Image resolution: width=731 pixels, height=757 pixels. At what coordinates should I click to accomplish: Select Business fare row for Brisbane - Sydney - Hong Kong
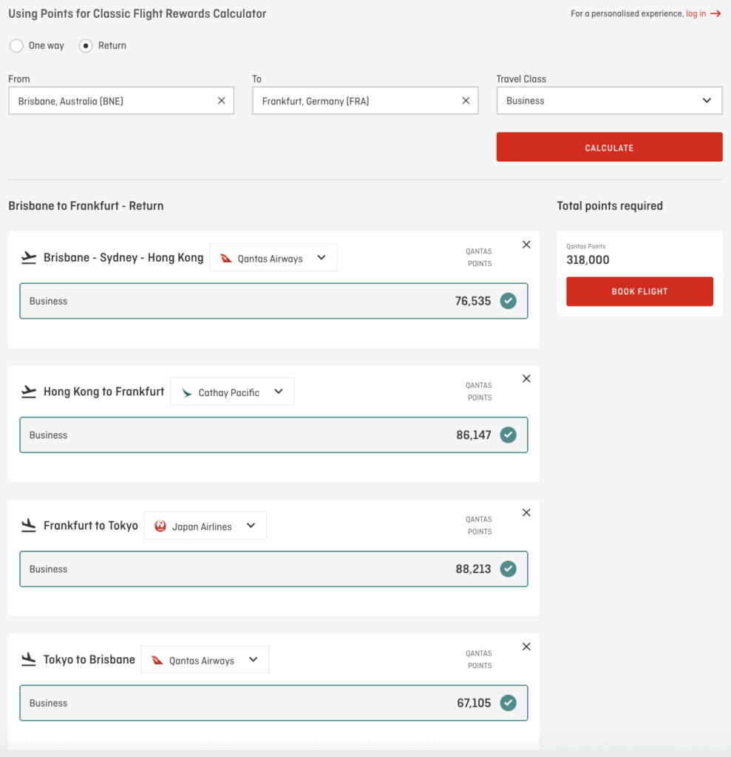click(273, 301)
